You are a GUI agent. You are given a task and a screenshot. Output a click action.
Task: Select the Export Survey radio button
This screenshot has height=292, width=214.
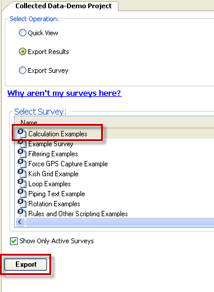click(22, 71)
